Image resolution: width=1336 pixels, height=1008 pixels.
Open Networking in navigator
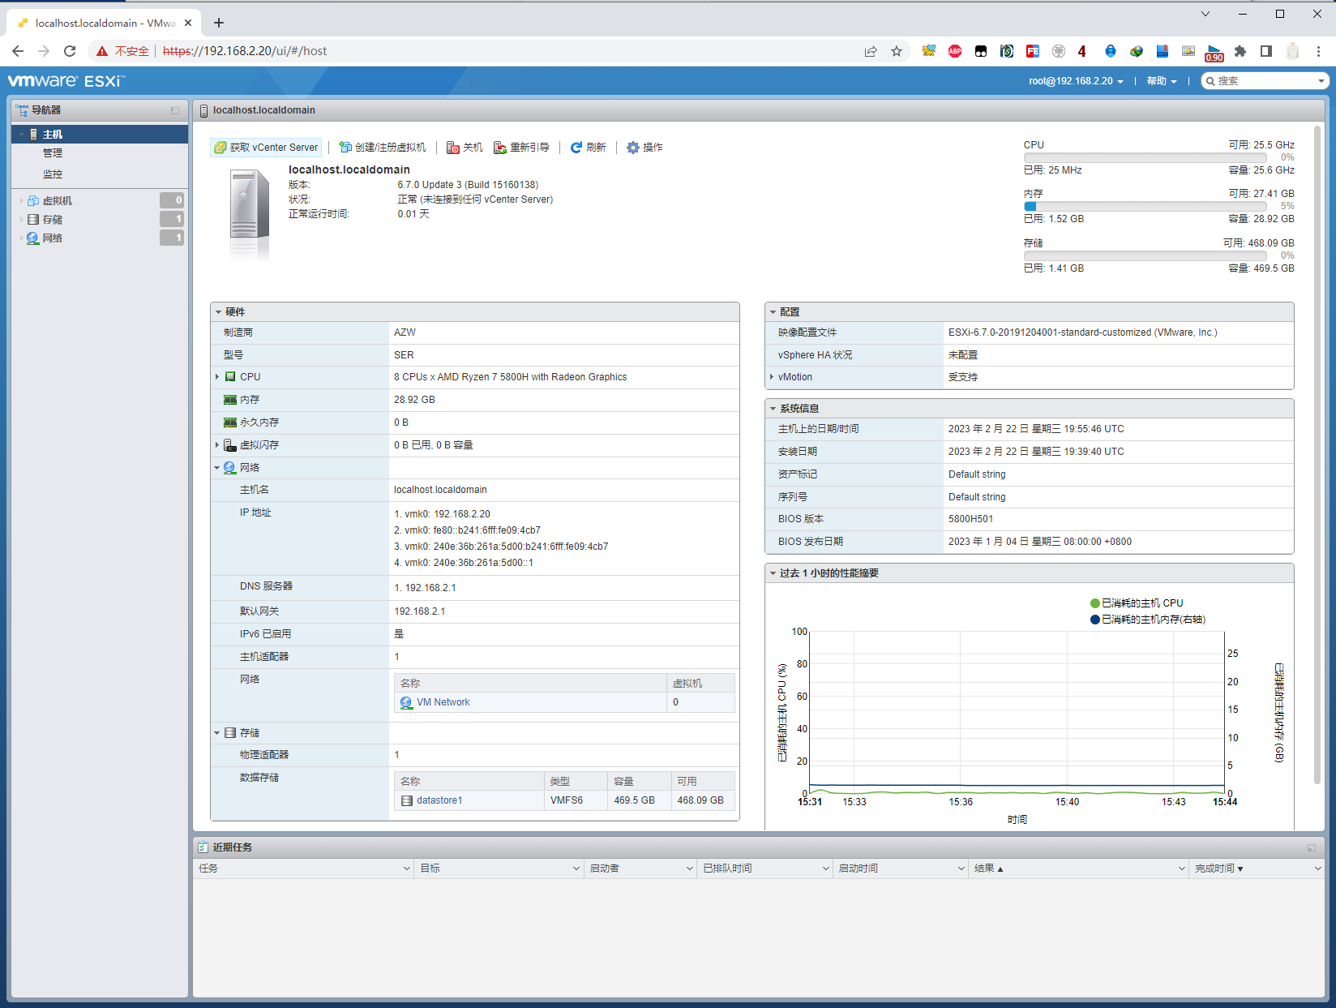[x=52, y=238]
